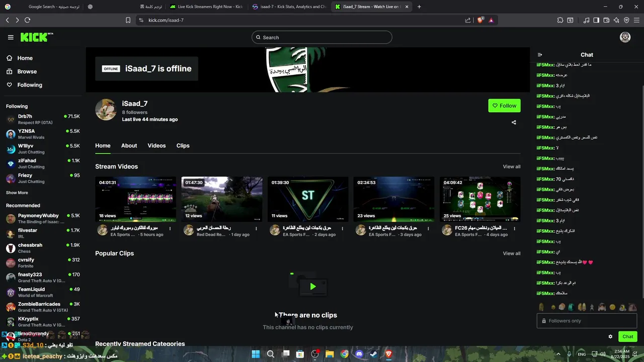Open the 04:09:42 FC26 video thumbnail
The image size is (644, 362).
(480, 199)
